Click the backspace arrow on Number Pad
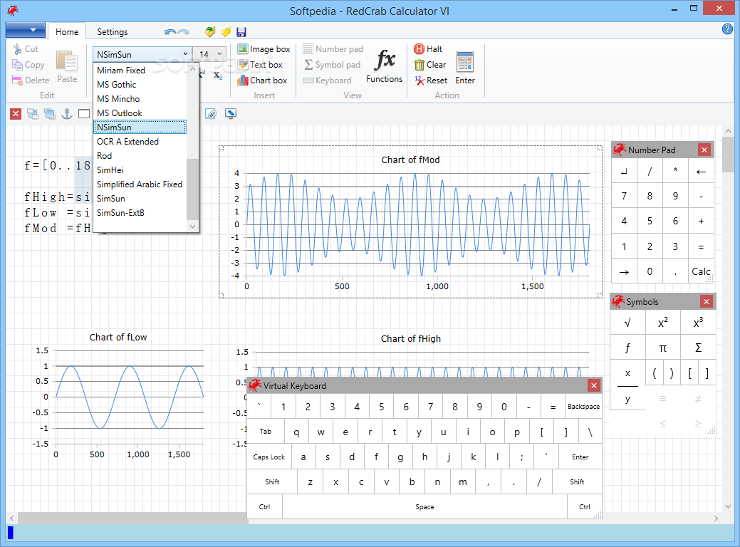The image size is (740, 547). click(x=701, y=172)
